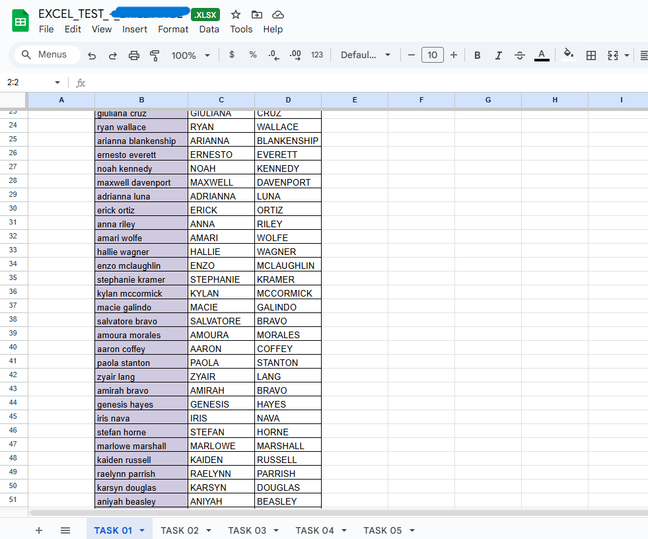Image resolution: width=648 pixels, height=539 pixels.
Task: Increase decimal places
Action: click(295, 55)
